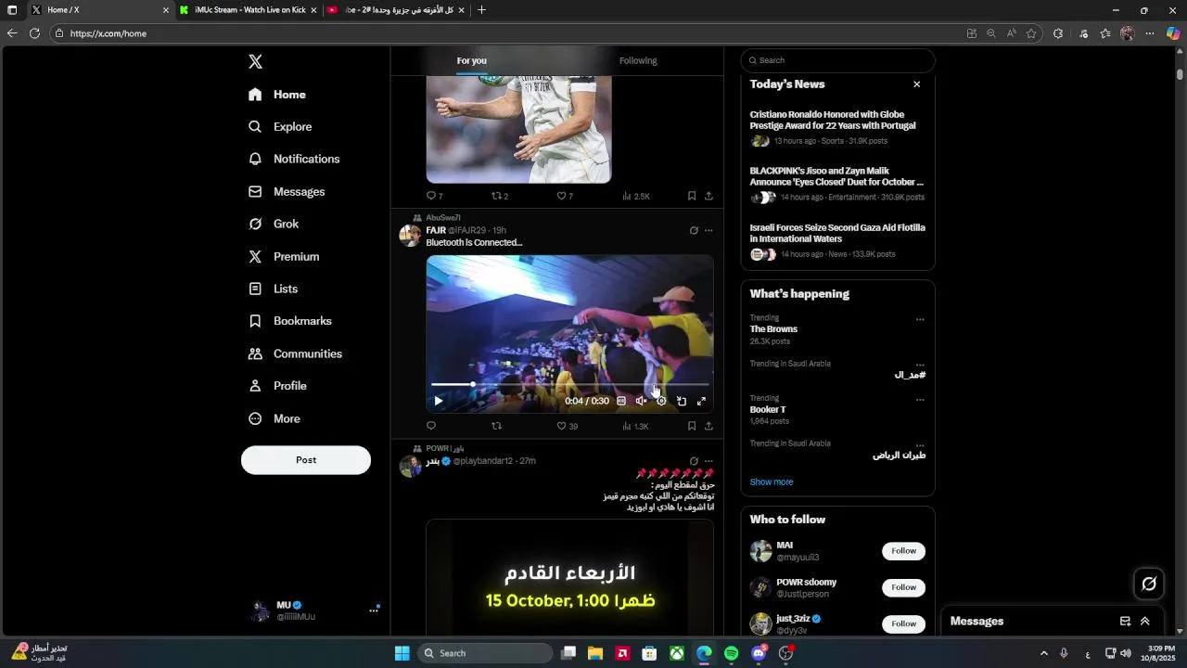Open Cristiano Ronaldo Globe Prestige Award news
The height and width of the screenshot is (668, 1187).
pos(837,128)
